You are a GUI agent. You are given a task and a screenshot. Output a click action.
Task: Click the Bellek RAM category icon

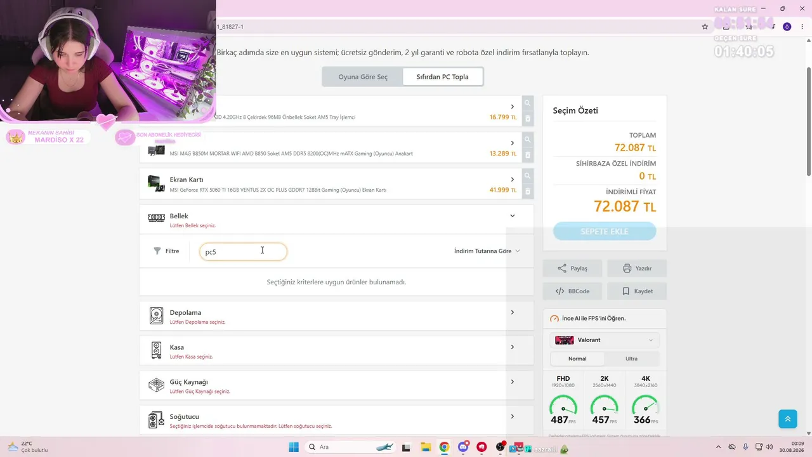156,218
